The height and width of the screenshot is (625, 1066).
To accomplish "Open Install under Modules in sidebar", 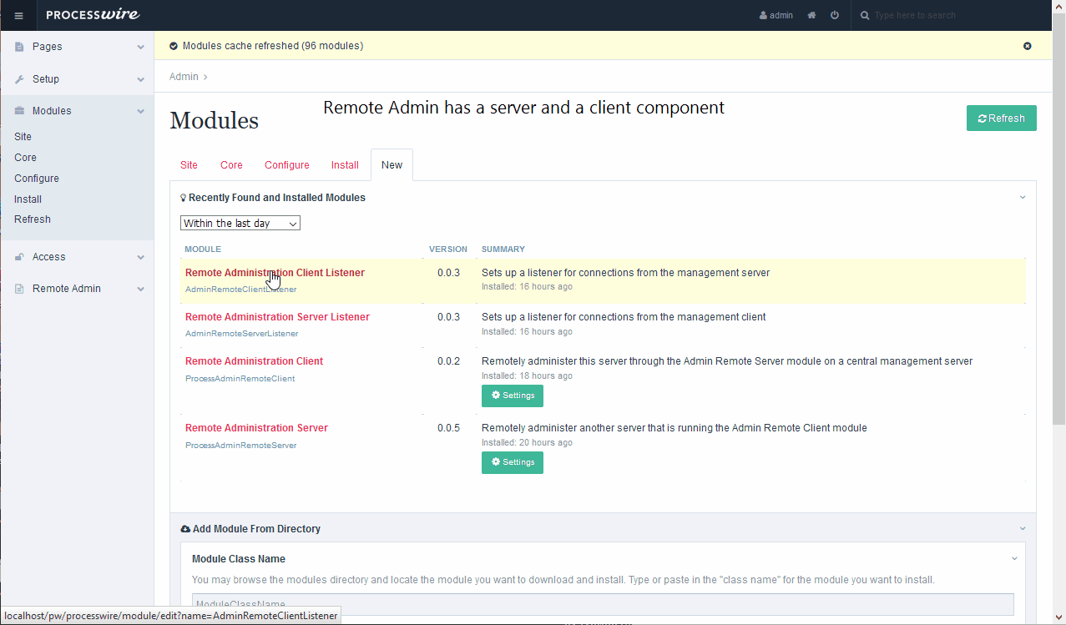I will pos(28,199).
